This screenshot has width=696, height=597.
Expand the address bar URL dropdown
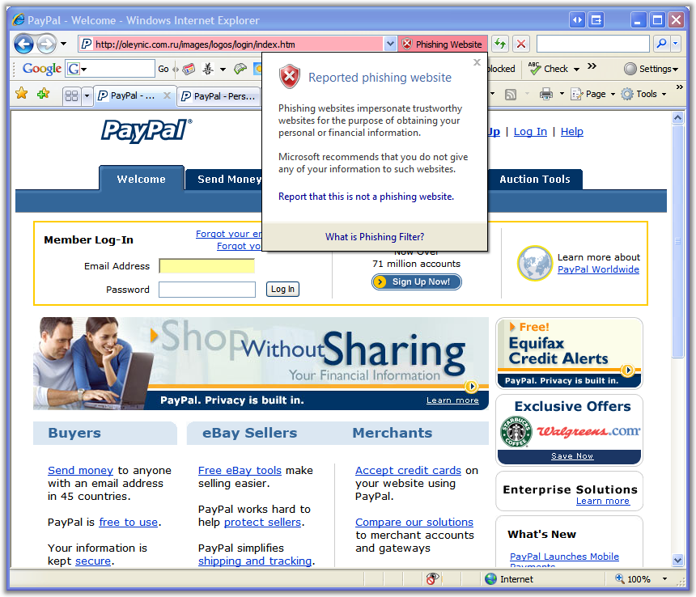(390, 44)
